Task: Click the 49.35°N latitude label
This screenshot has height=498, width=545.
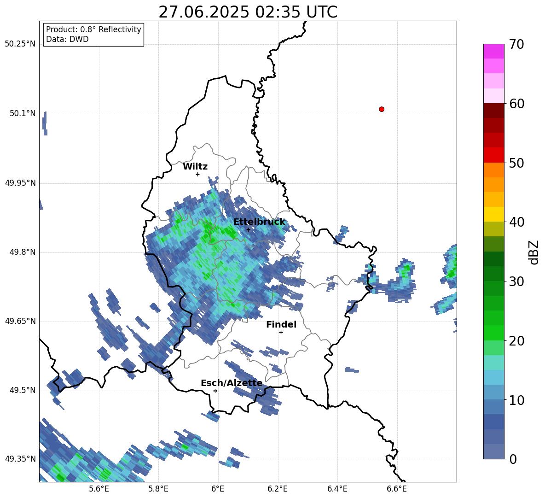Action: point(20,459)
